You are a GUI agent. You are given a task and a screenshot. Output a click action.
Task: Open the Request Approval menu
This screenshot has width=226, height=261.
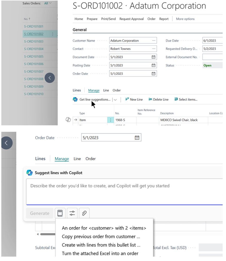click(x=132, y=19)
